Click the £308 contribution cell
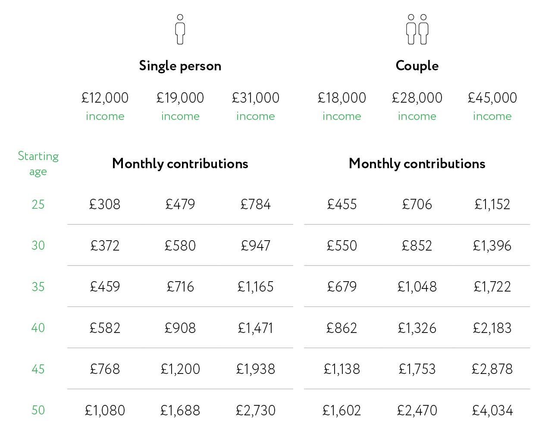 pos(105,204)
